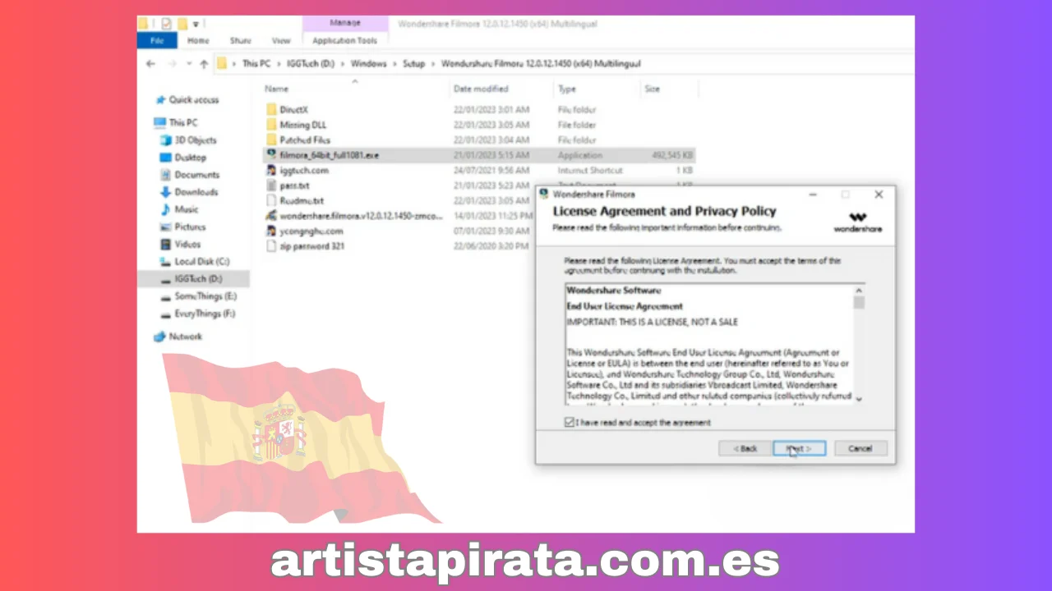This screenshot has width=1052, height=591.
Task: Click This PC in address breadcrumb
Action: tap(256, 63)
